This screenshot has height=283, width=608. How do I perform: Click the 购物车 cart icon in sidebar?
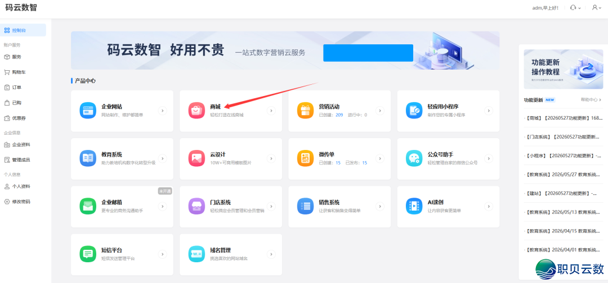pos(7,72)
